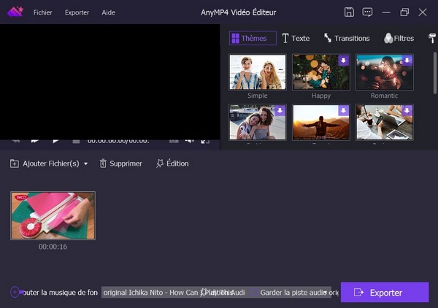
Task: Download the Romantic theme via arrow icon
Action: click(x=407, y=61)
